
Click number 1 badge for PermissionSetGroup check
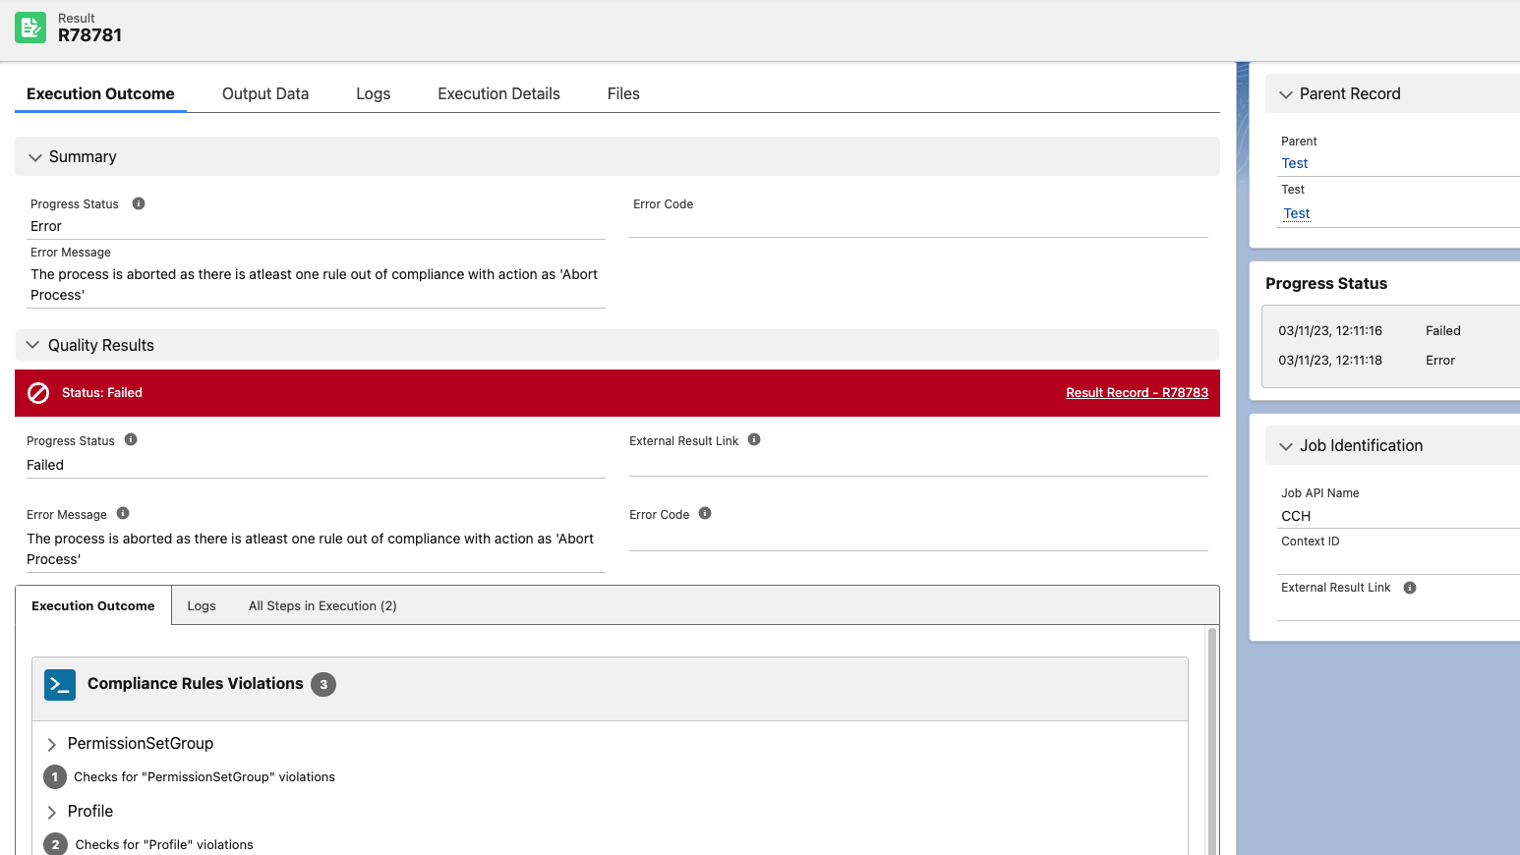point(55,777)
